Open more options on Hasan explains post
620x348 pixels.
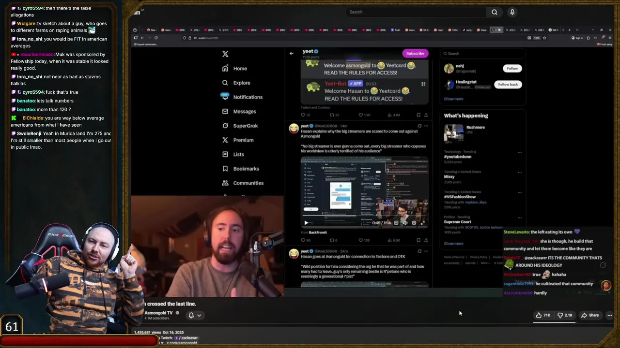(x=426, y=126)
